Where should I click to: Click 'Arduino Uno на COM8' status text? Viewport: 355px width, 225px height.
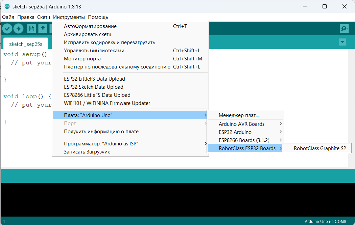[325, 221]
